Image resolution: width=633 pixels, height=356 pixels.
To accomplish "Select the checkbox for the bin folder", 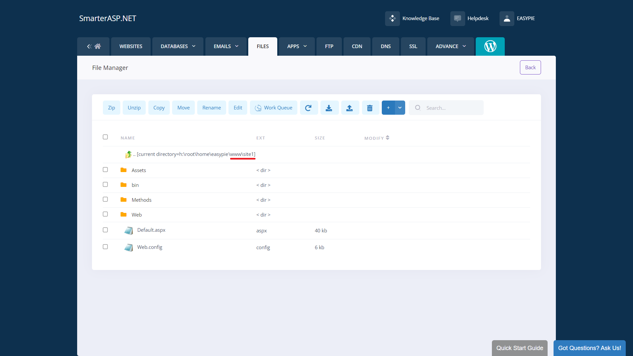I will [x=105, y=184].
